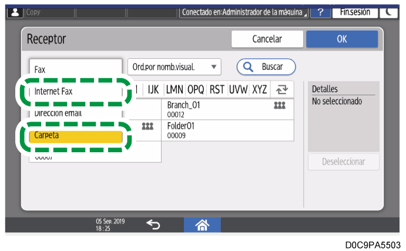Select the Folder01 destination entry
The height and width of the screenshot is (251, 406).
[228, 130]
